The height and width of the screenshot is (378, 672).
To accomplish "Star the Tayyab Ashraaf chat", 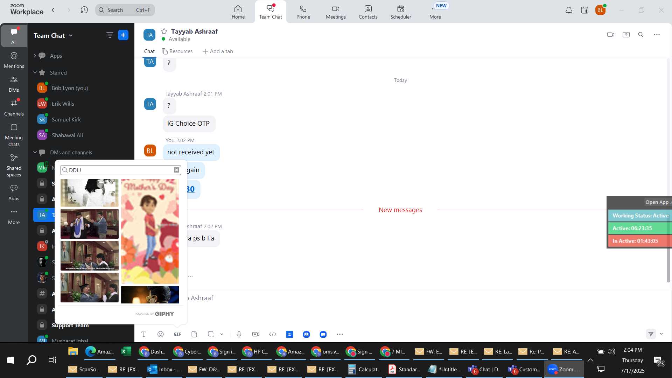I will point(164,31).
